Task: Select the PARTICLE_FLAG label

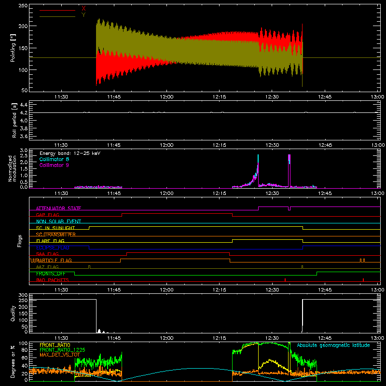Action: tap(54, 261)
